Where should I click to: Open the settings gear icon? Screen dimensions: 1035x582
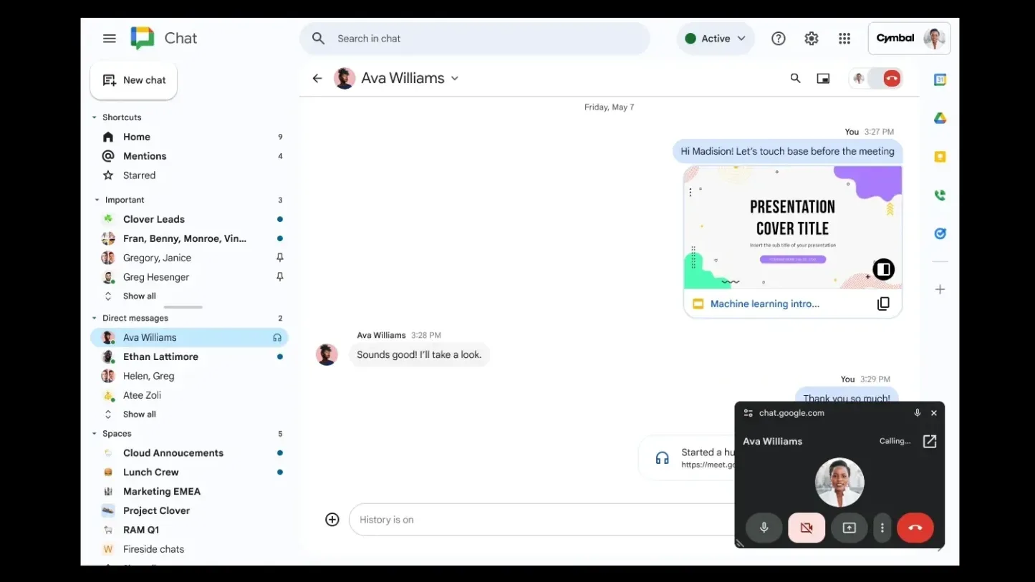pyautogui.click(x=811, y=39)
